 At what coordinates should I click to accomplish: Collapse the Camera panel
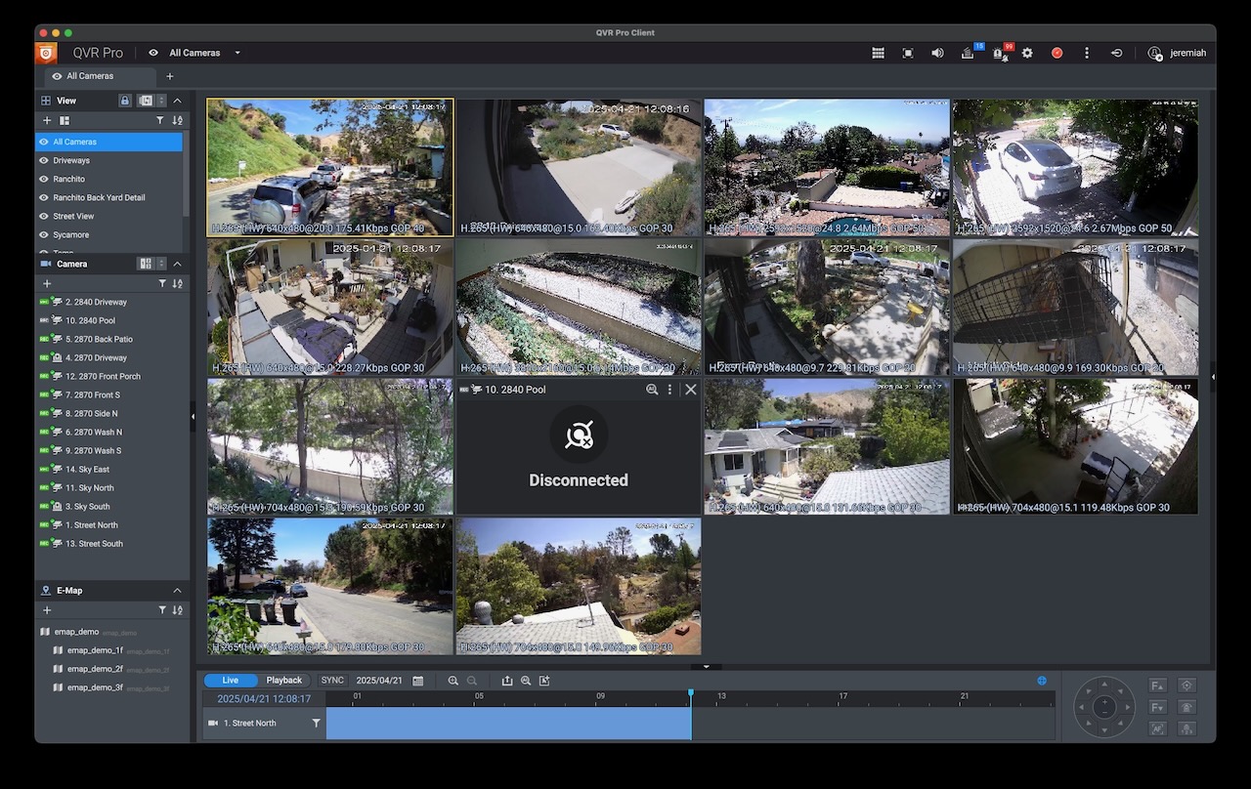coord(177,264)
